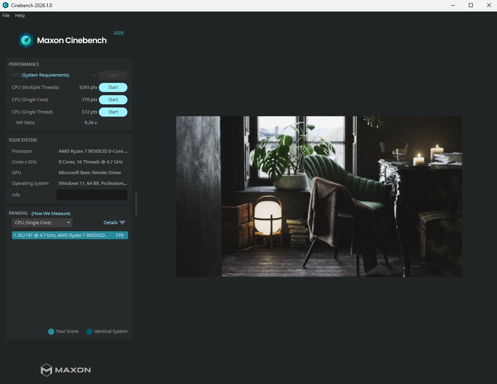Select the 8C/16T Ryzen 7 9850X3D ranking row

point(70,235)
